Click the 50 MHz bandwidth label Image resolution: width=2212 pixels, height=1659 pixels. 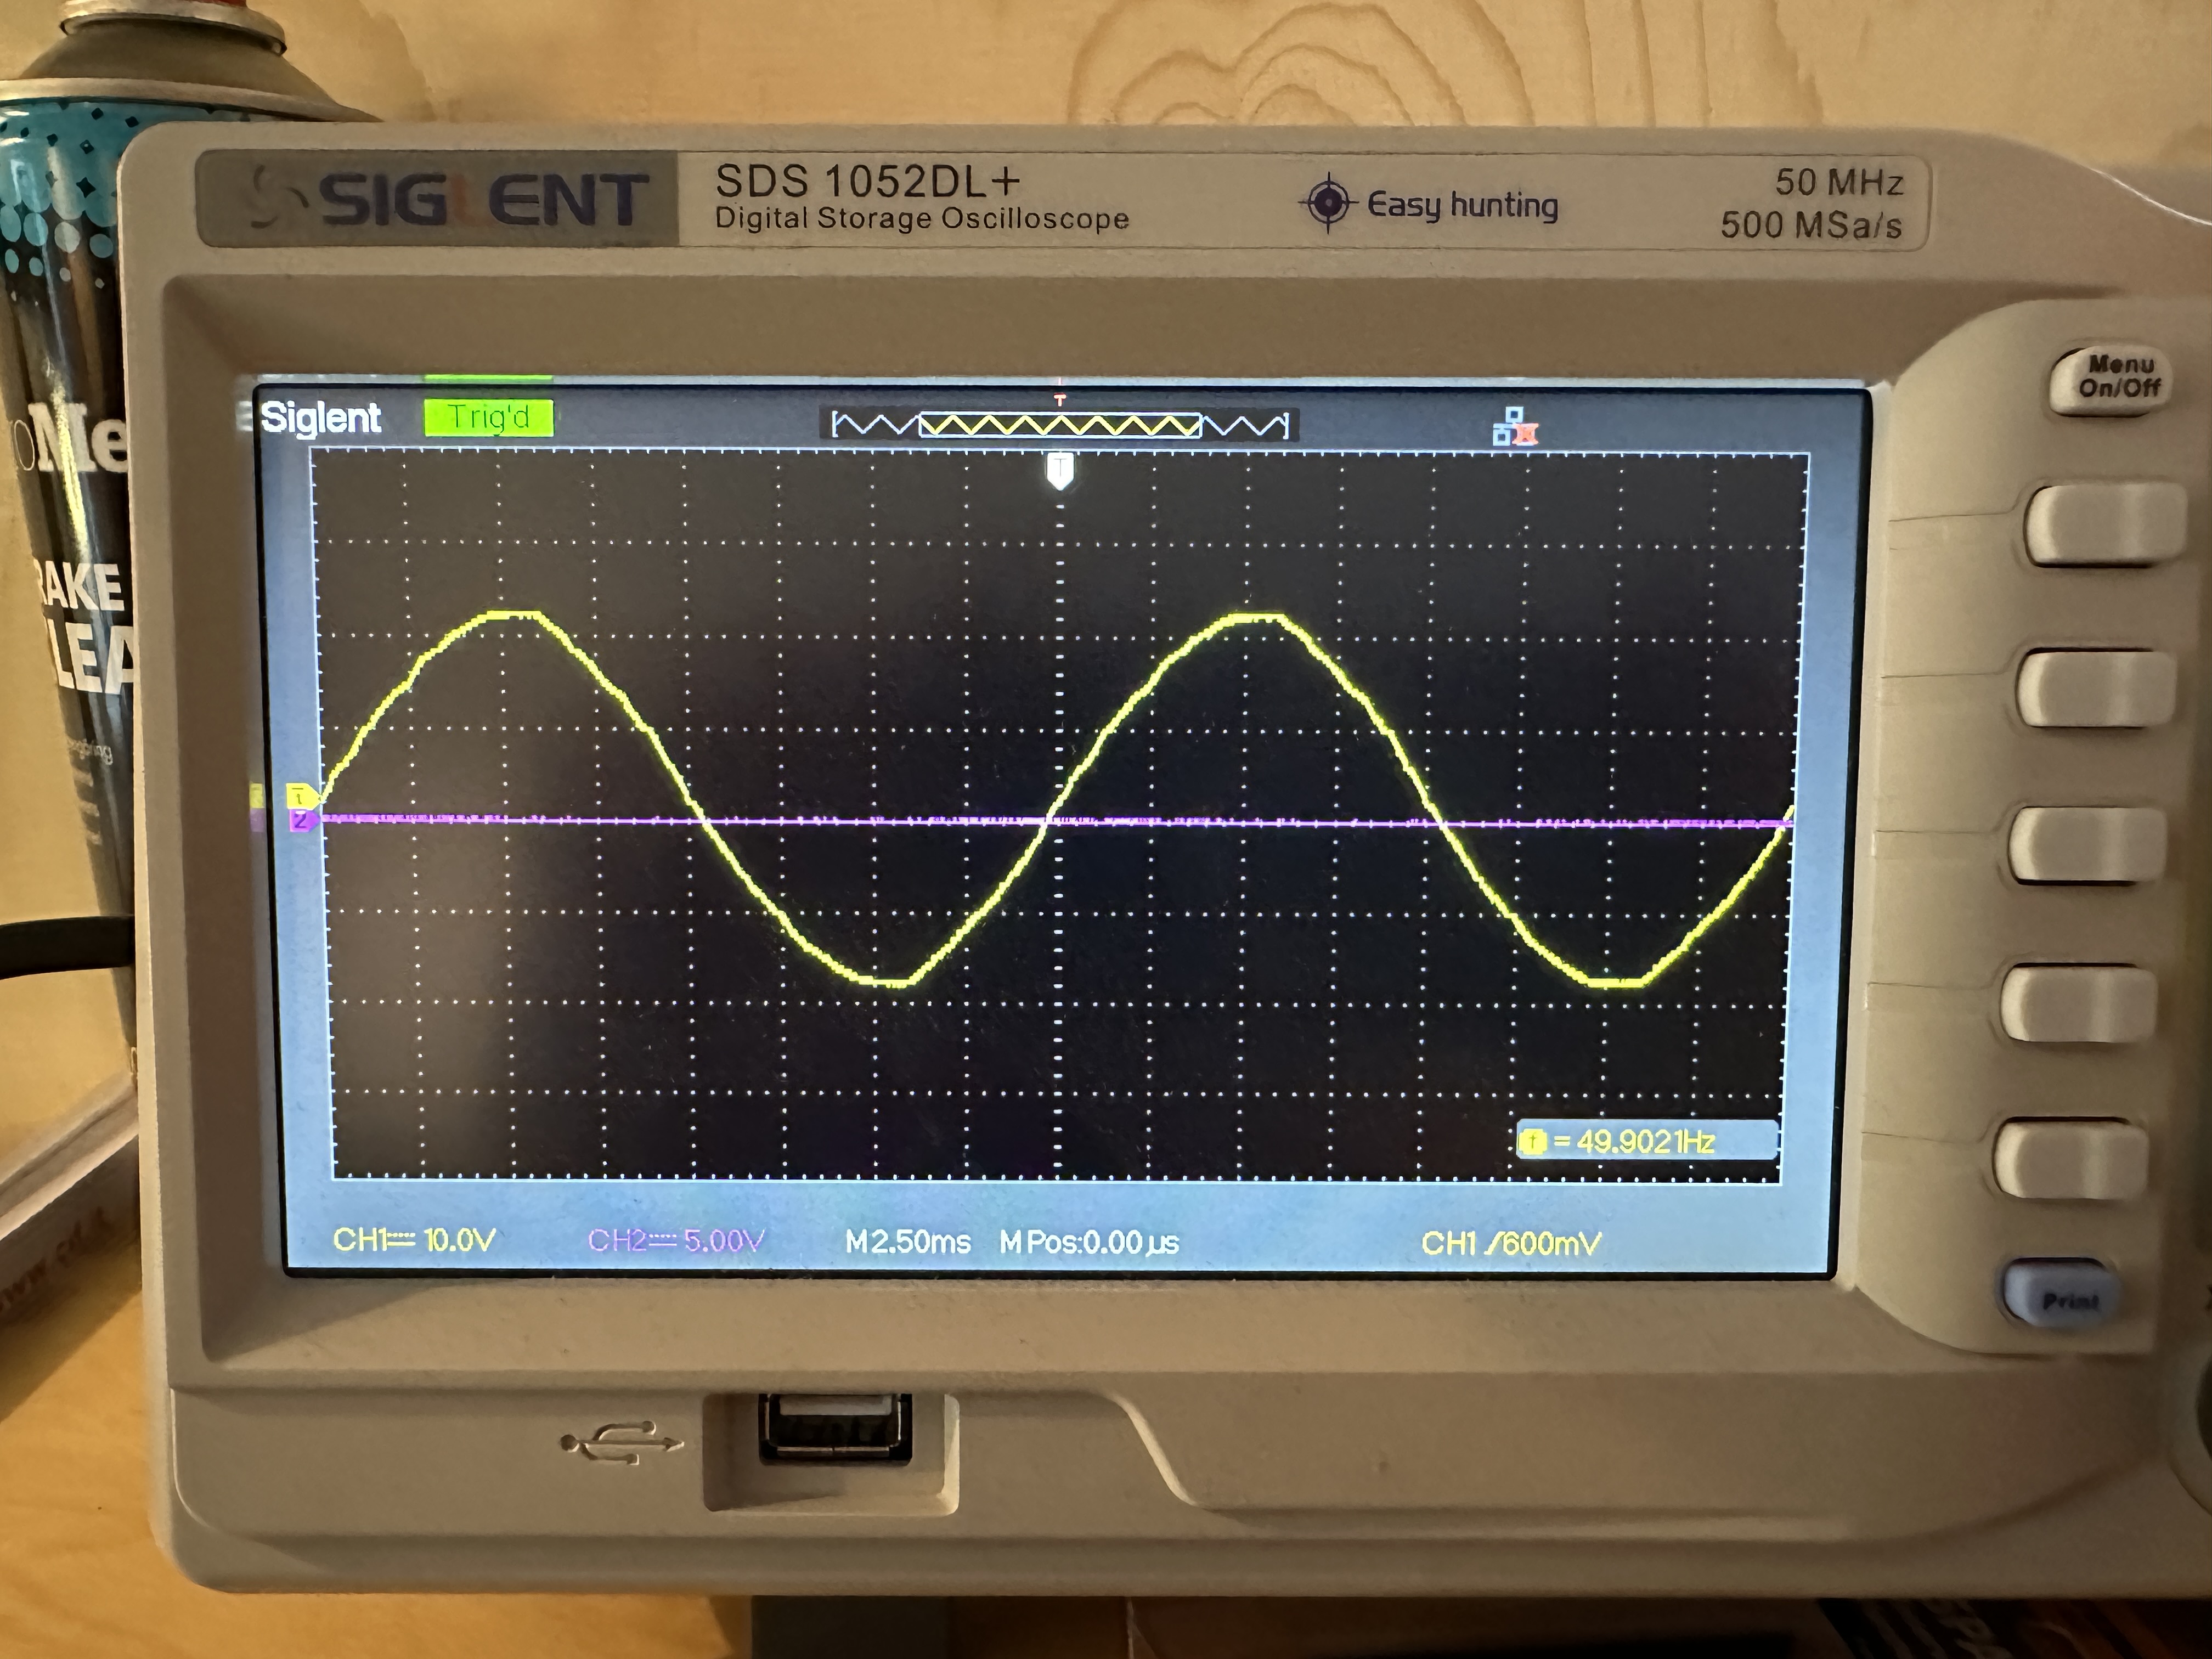point(1839,182)
